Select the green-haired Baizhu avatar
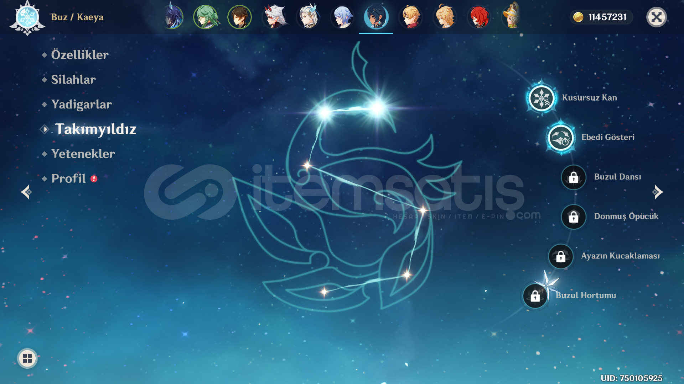Viewport: 684px width, 384px height. click(x=206, y=17)
